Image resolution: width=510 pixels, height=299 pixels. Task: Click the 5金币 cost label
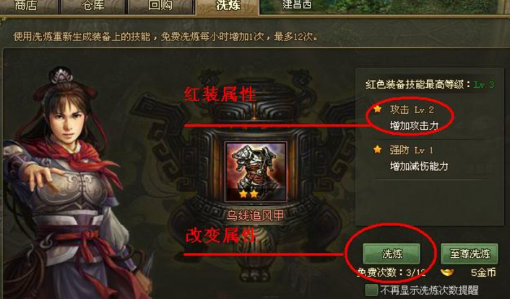(x=483, y=272)
